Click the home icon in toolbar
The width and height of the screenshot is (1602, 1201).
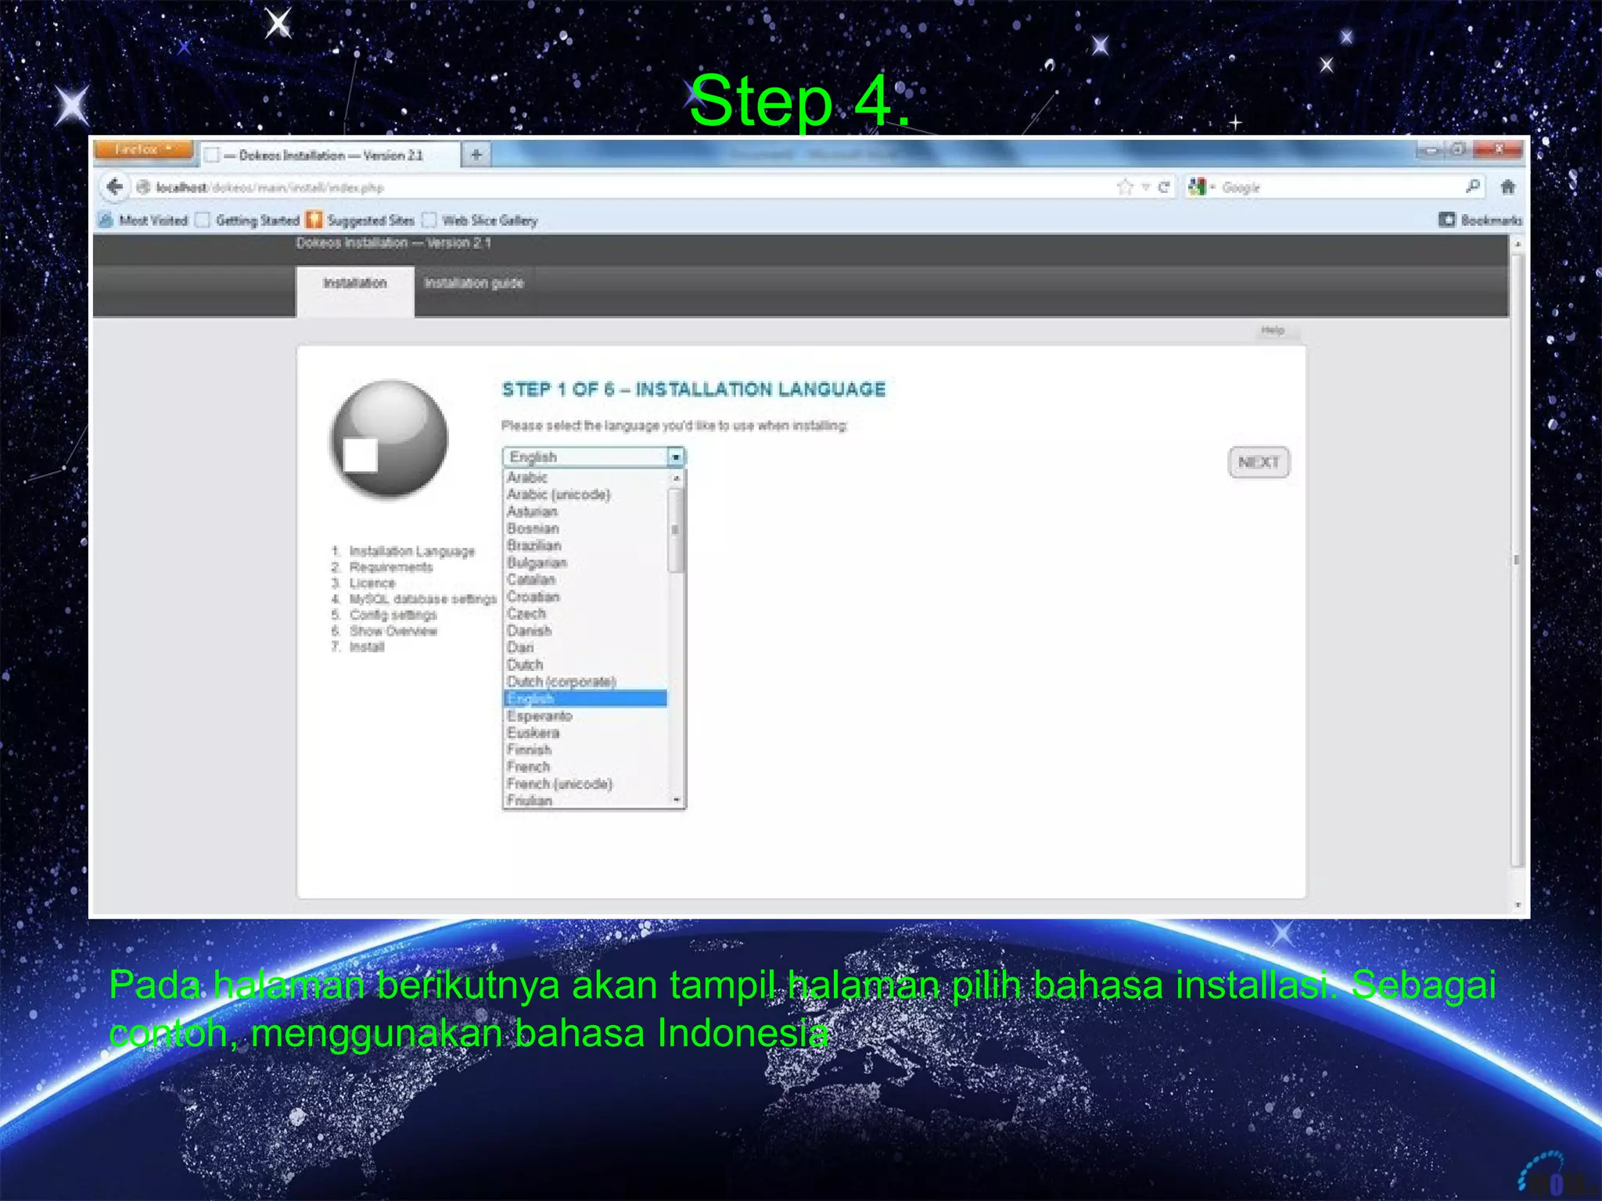click(x=1508, y=187)
